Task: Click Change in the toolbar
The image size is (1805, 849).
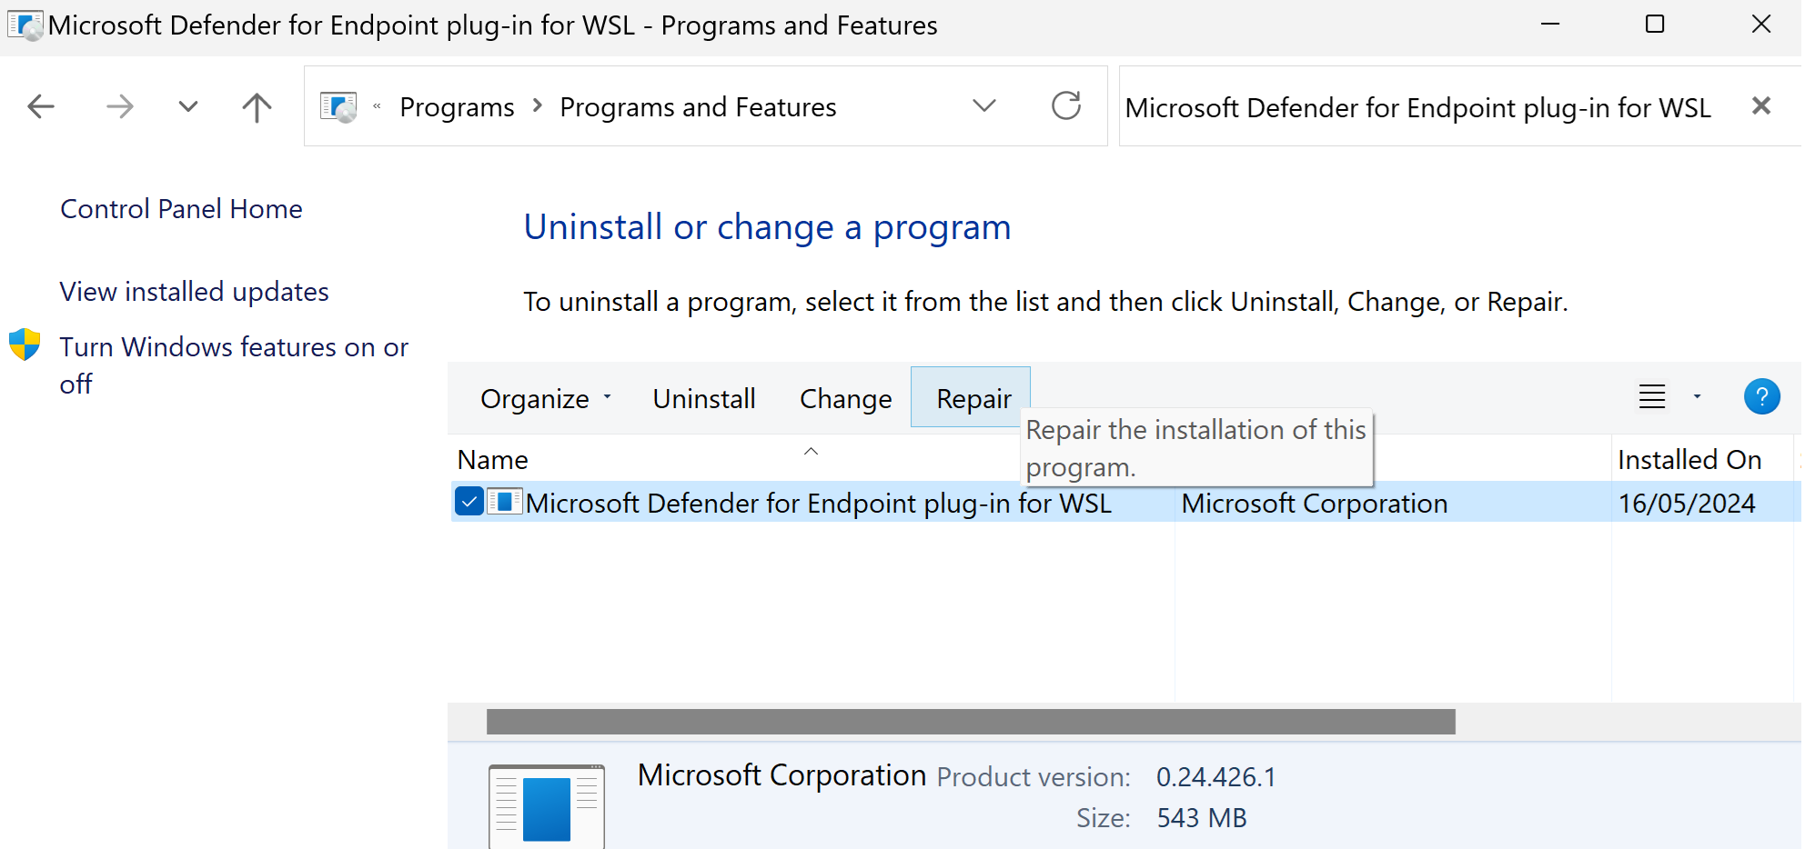Action: pos(845,399)
